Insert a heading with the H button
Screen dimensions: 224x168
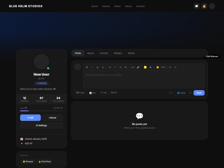click(110, 67)
